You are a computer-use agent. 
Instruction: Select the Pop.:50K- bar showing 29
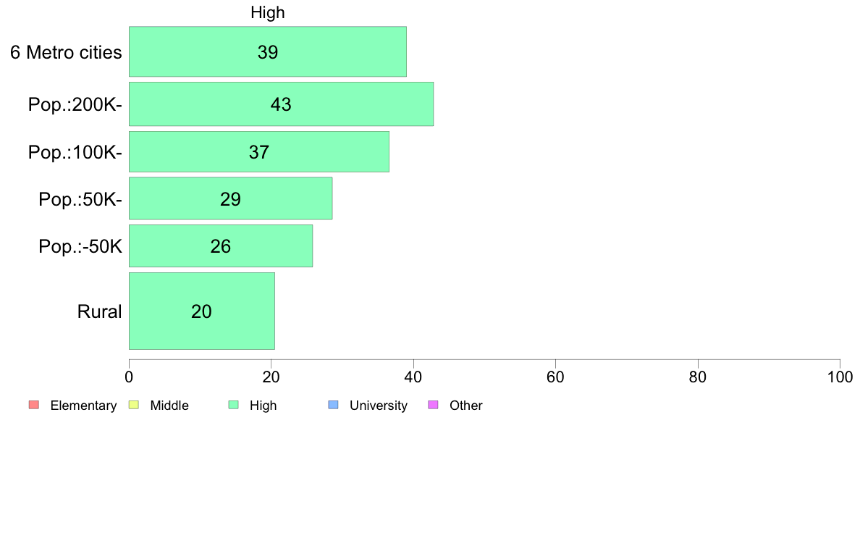tap(230, 198)
